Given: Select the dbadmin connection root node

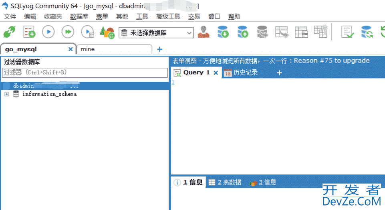Looking at the screenshot, I should [85, 86].
